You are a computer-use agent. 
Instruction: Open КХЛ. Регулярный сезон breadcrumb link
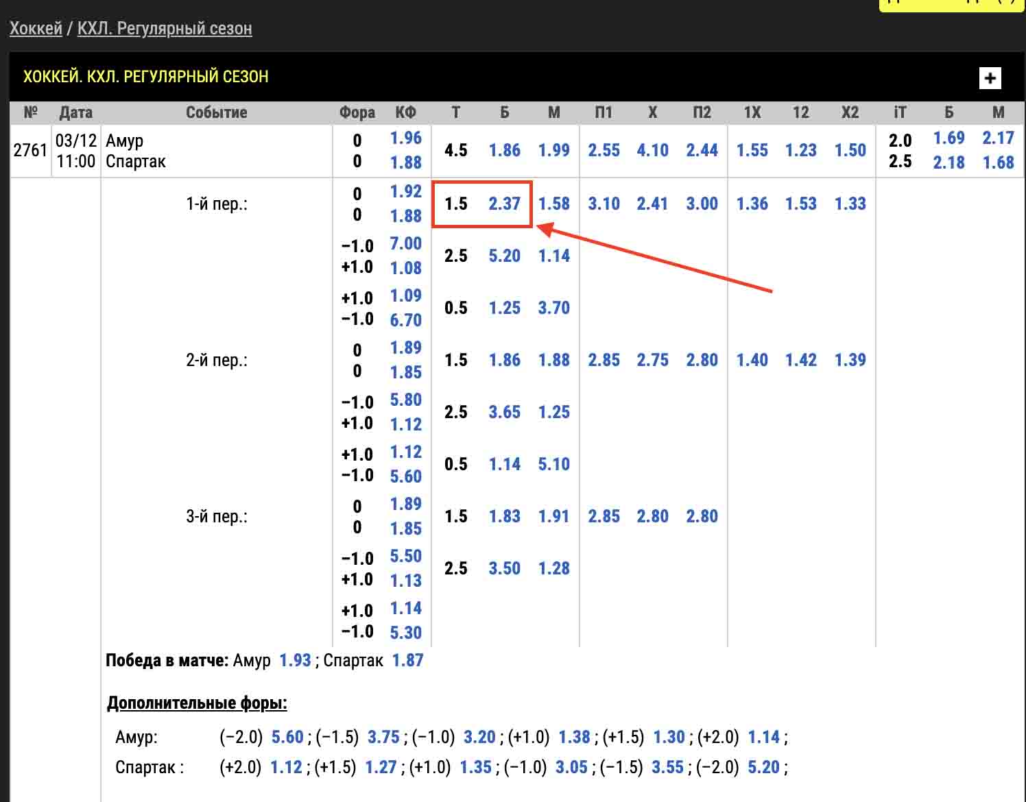click(x=165, y=29)
